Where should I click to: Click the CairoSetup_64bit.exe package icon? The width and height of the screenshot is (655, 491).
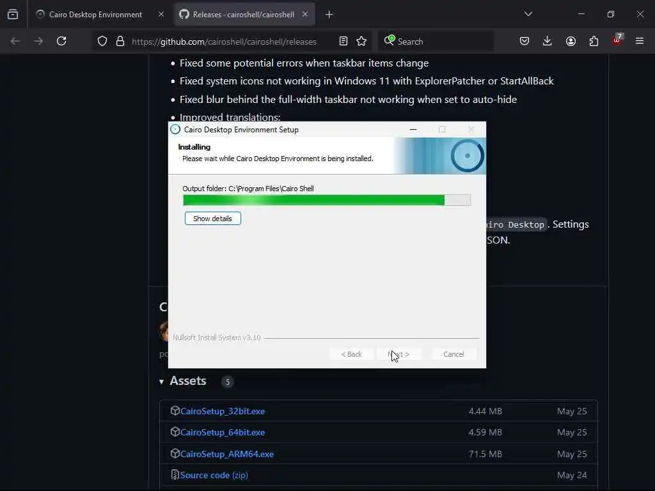[175, 432]
